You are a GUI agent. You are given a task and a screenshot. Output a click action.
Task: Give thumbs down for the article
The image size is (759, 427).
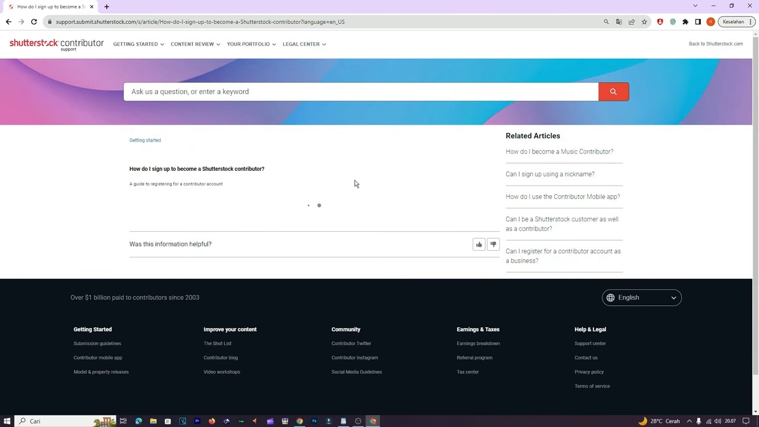(493, 244)
